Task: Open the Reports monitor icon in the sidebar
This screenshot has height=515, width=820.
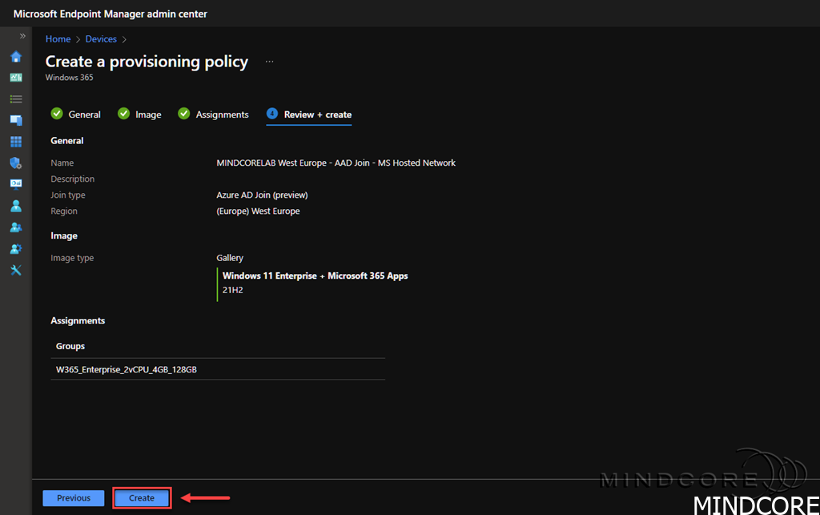Action: click(15, 184)
